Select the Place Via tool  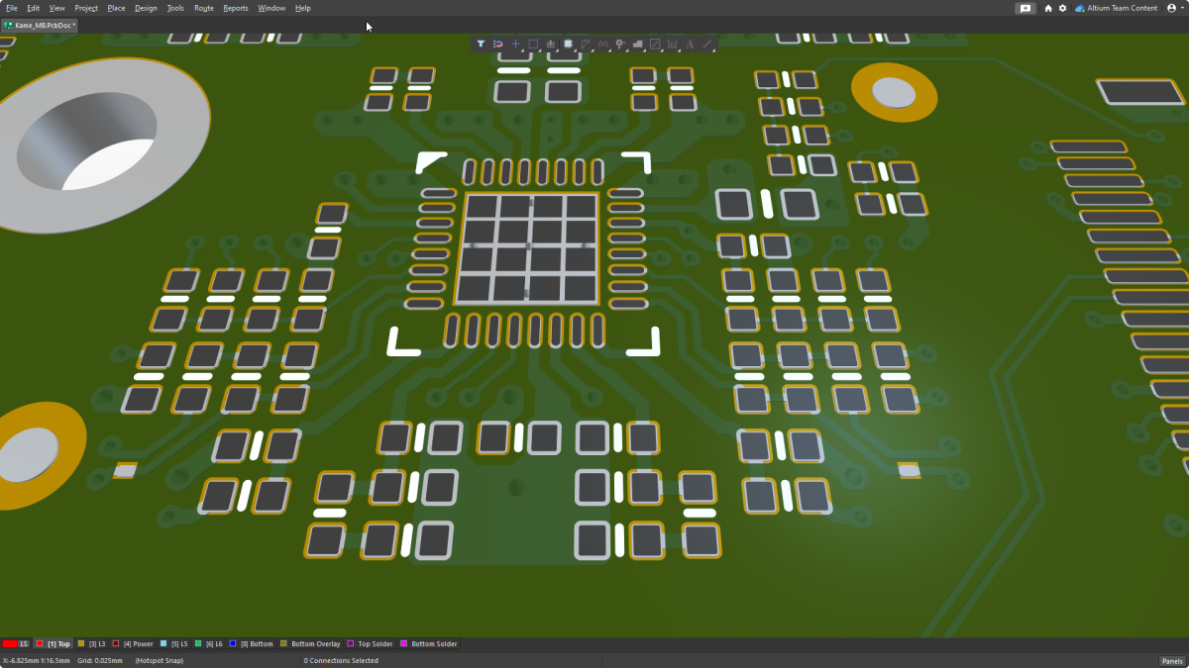click(x=620, y=44)
